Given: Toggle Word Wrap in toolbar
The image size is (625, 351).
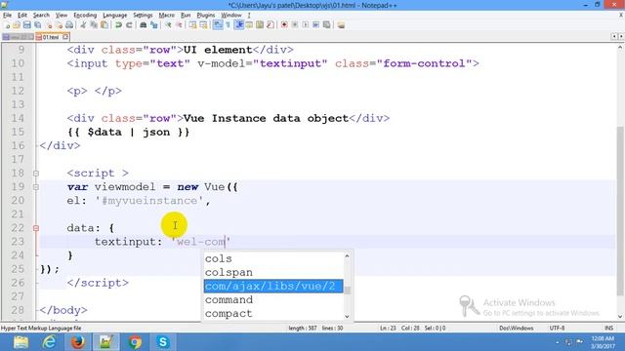Looking at the screenshot, I should [217, 25].
